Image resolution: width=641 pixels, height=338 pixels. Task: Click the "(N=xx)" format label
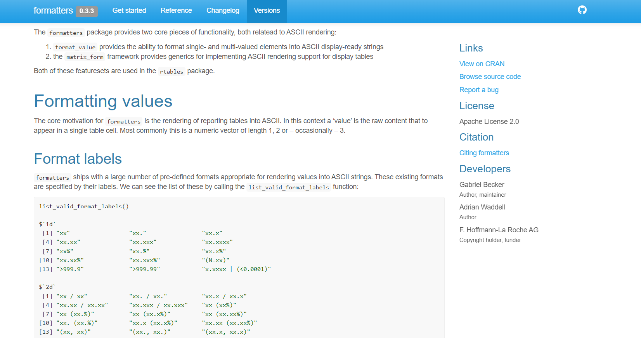216,260
